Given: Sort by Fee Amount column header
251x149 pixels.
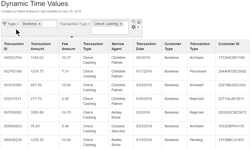Looking at the screenshot, I should tap(68, 46).
